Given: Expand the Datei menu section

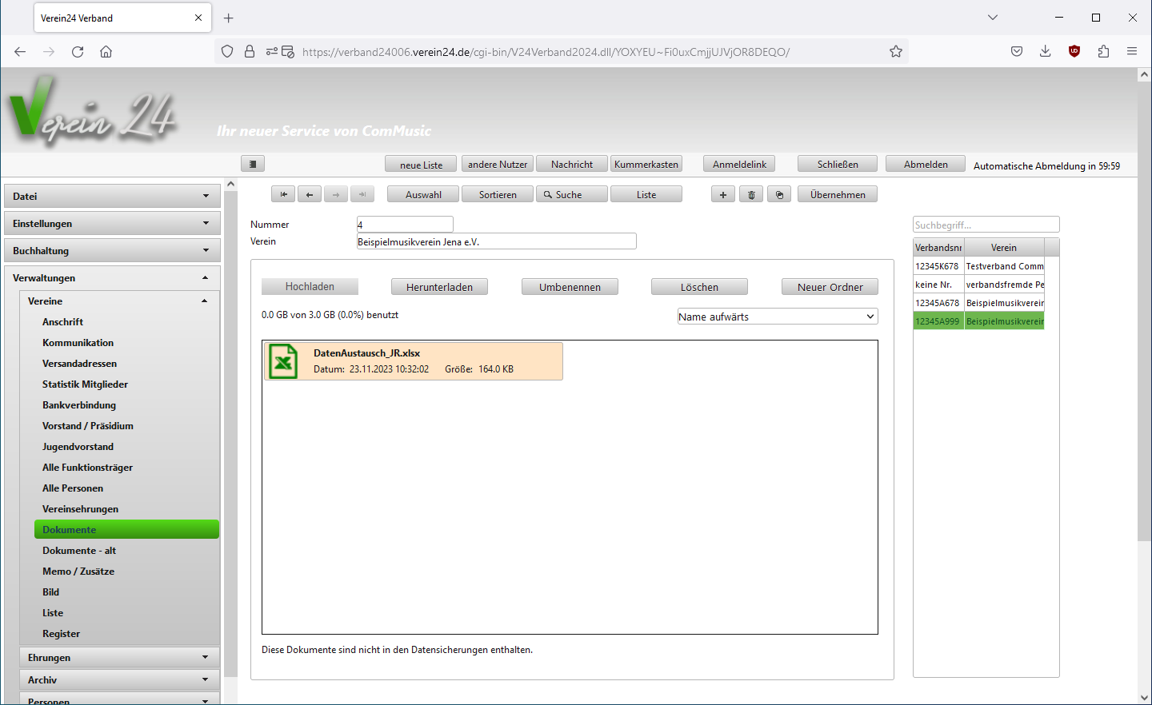Looking at the screenshot, I should pyautogui.click(x=112, y=197).
